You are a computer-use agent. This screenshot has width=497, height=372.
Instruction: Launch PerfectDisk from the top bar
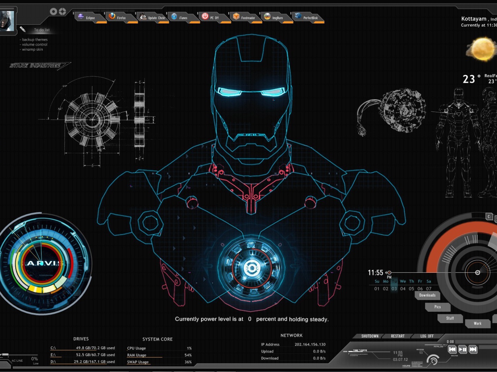coord(298,16)
